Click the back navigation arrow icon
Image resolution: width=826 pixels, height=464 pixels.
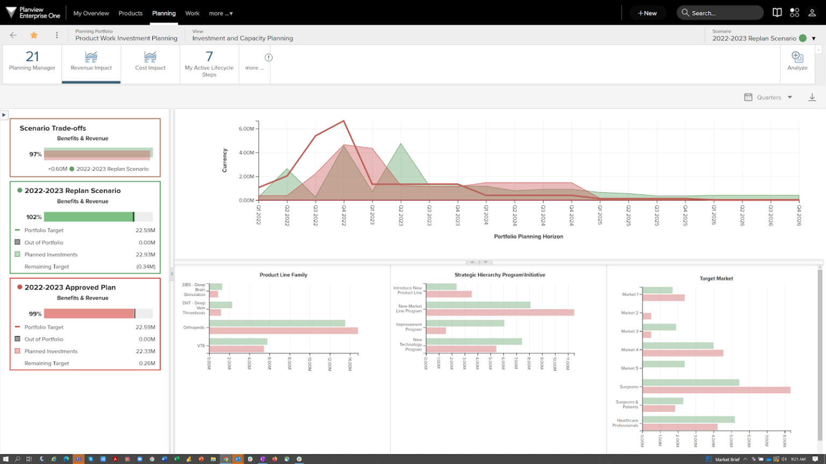(x=13, y=34)
